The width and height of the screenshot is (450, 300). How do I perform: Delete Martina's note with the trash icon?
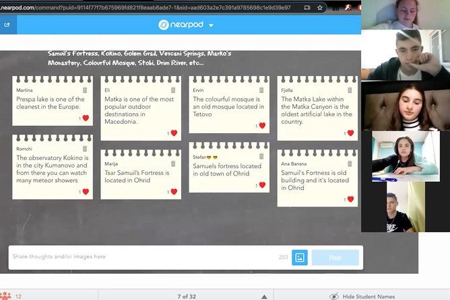pos(85,90)
